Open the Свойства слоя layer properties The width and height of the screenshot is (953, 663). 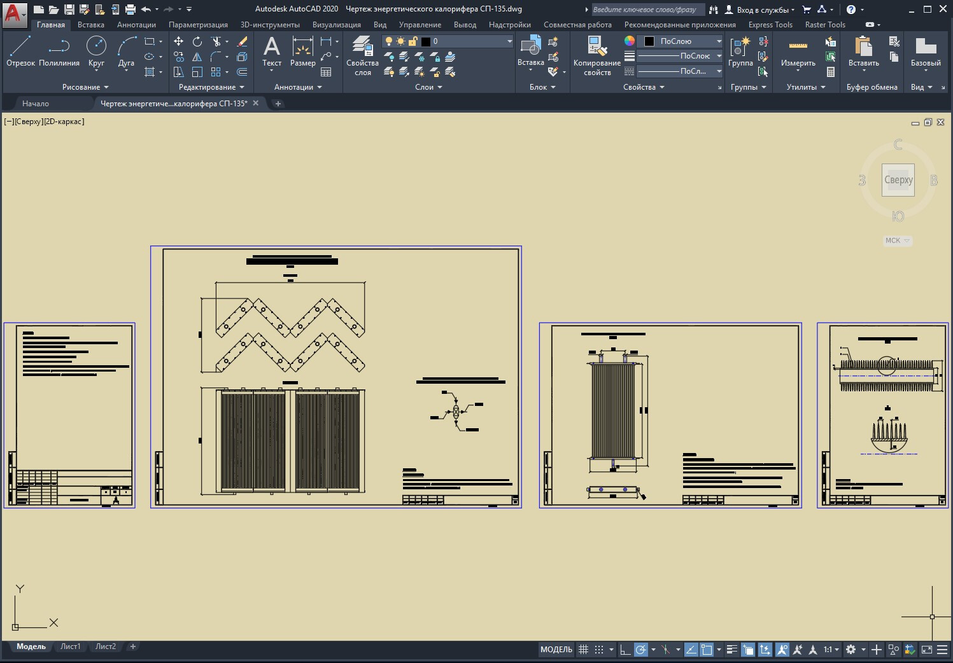[x=362, y=55]
